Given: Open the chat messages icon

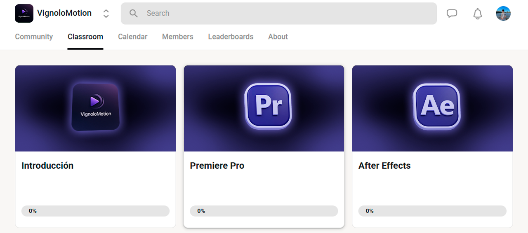Looking at the screenshot, I should coord(452,14).
